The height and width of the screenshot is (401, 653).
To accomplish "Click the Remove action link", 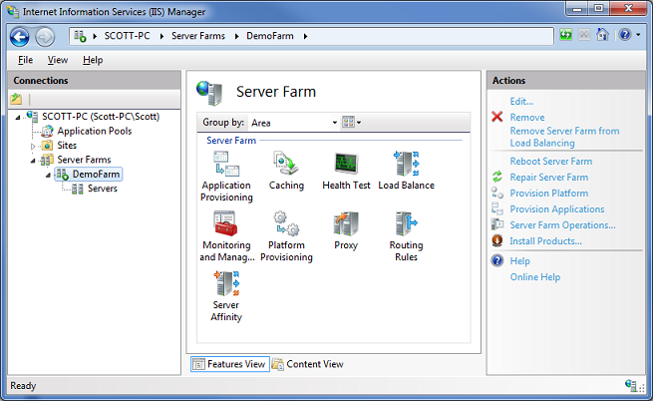I will tap(527, 117).
